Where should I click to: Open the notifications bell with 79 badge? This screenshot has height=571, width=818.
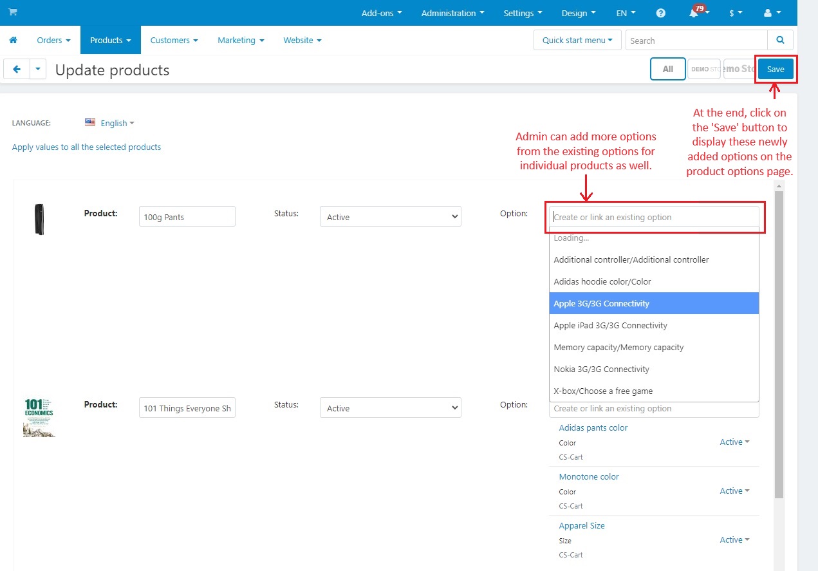696,13
